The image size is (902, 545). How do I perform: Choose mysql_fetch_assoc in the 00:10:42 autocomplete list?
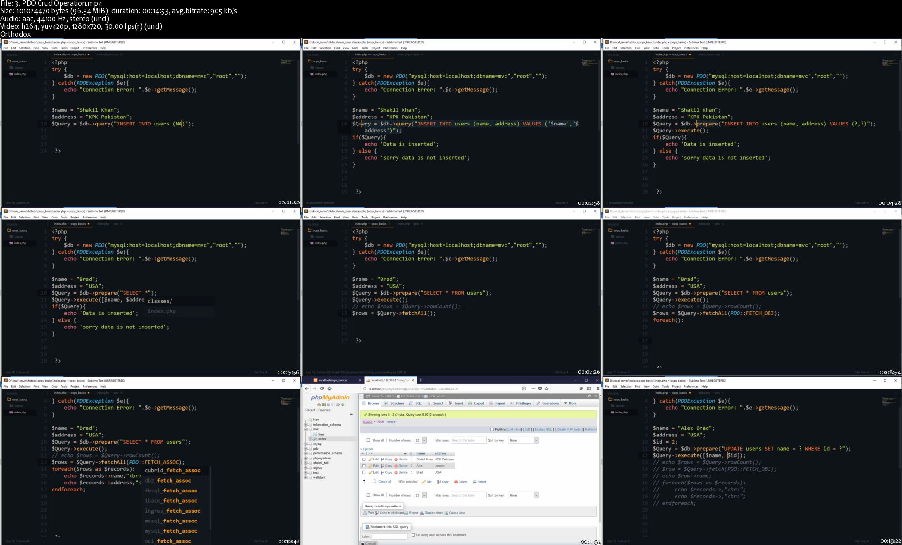(x=172, y=531)
